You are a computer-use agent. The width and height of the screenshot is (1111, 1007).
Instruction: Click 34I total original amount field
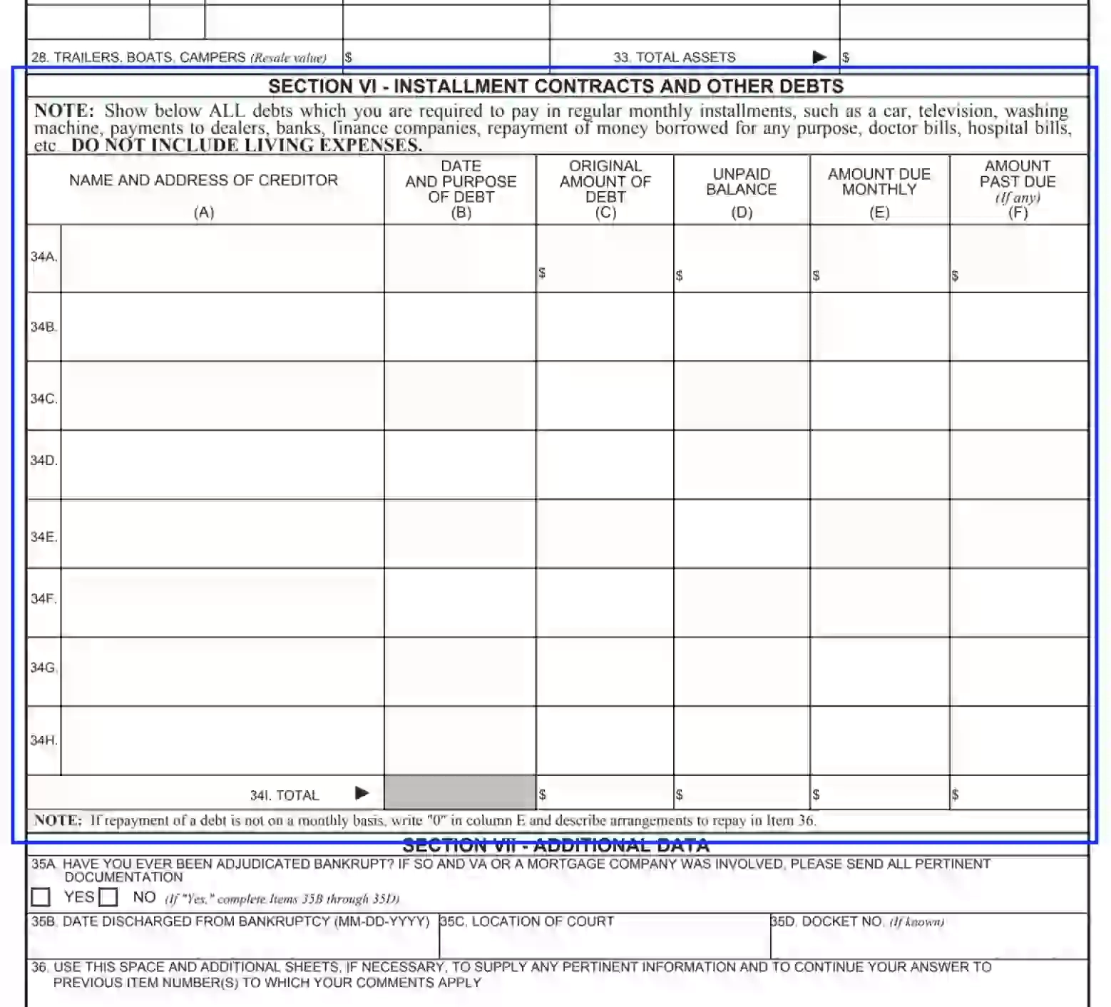pos(605,792)
